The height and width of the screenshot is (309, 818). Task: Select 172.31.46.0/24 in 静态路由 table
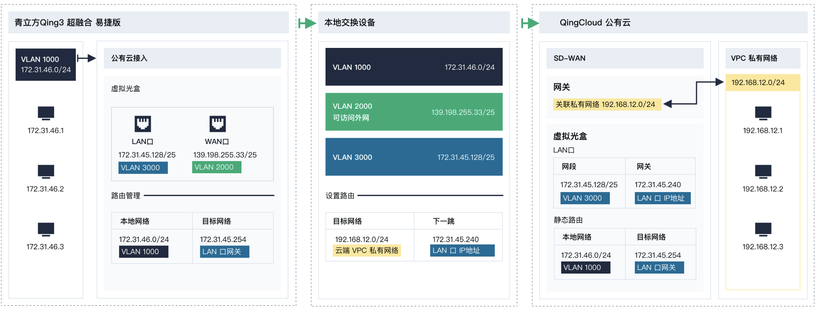(586, 255)
